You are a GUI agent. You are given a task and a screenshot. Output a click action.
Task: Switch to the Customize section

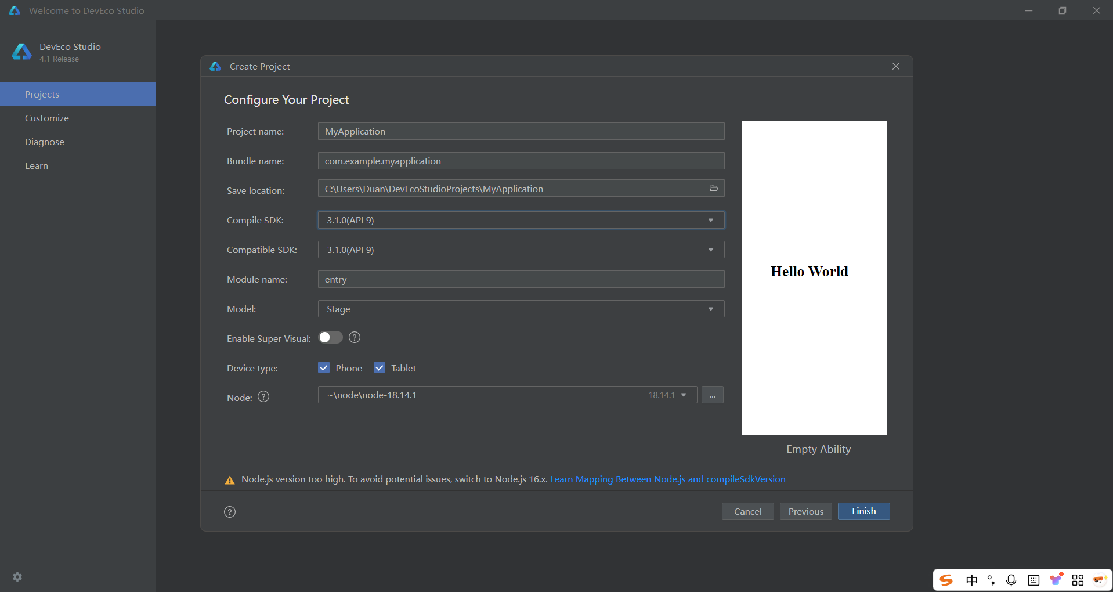click(x=47, y=118)
